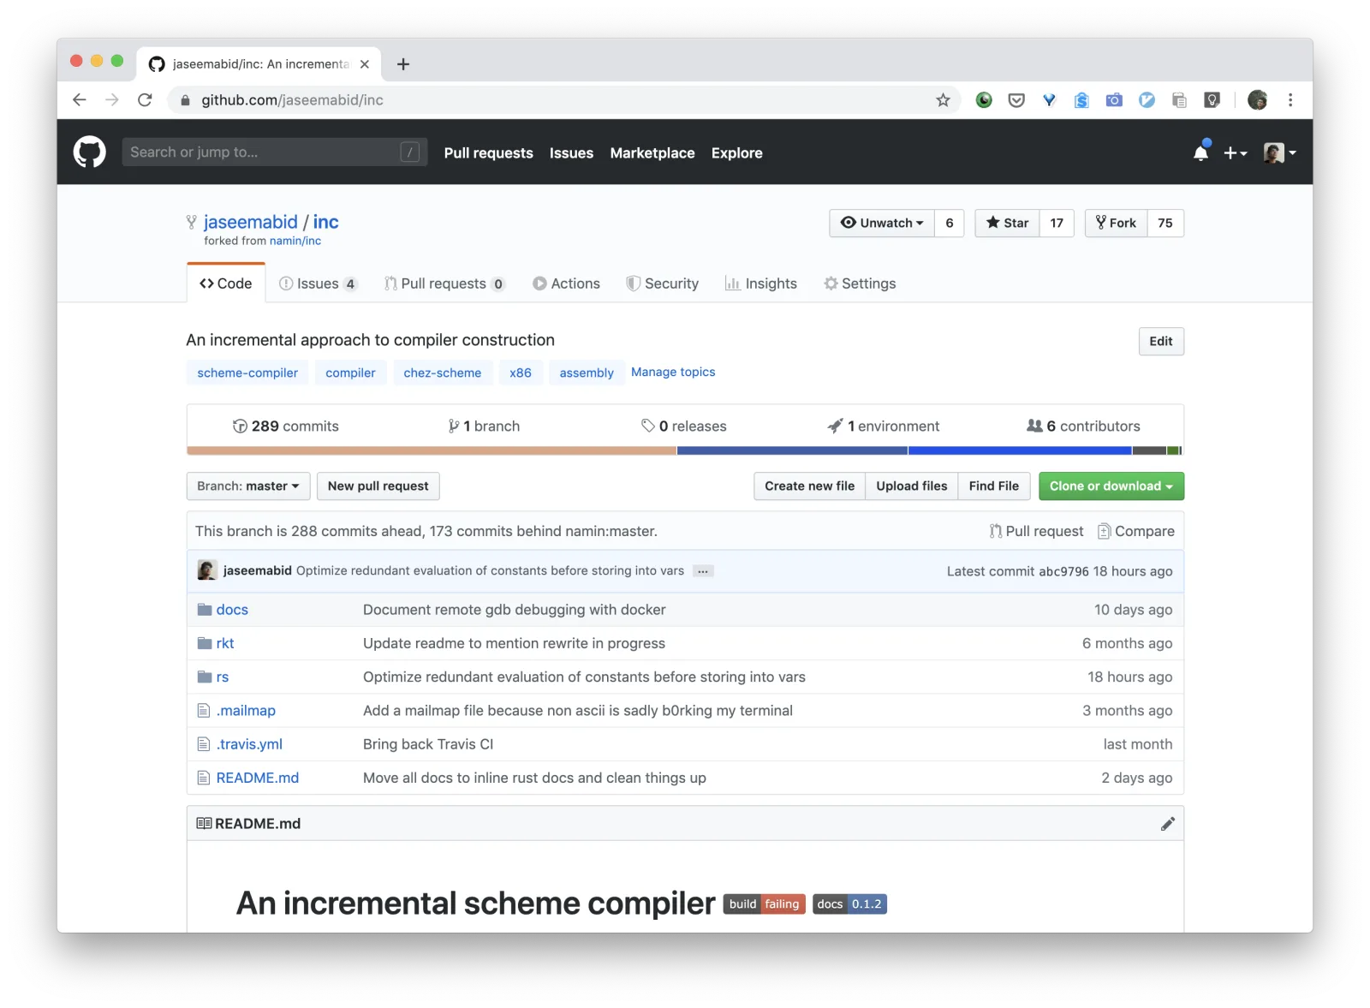The height and width of the screenshot is (1008, 1370).
Task: Focus the Search or jump to field
Action: click(275, 152)
